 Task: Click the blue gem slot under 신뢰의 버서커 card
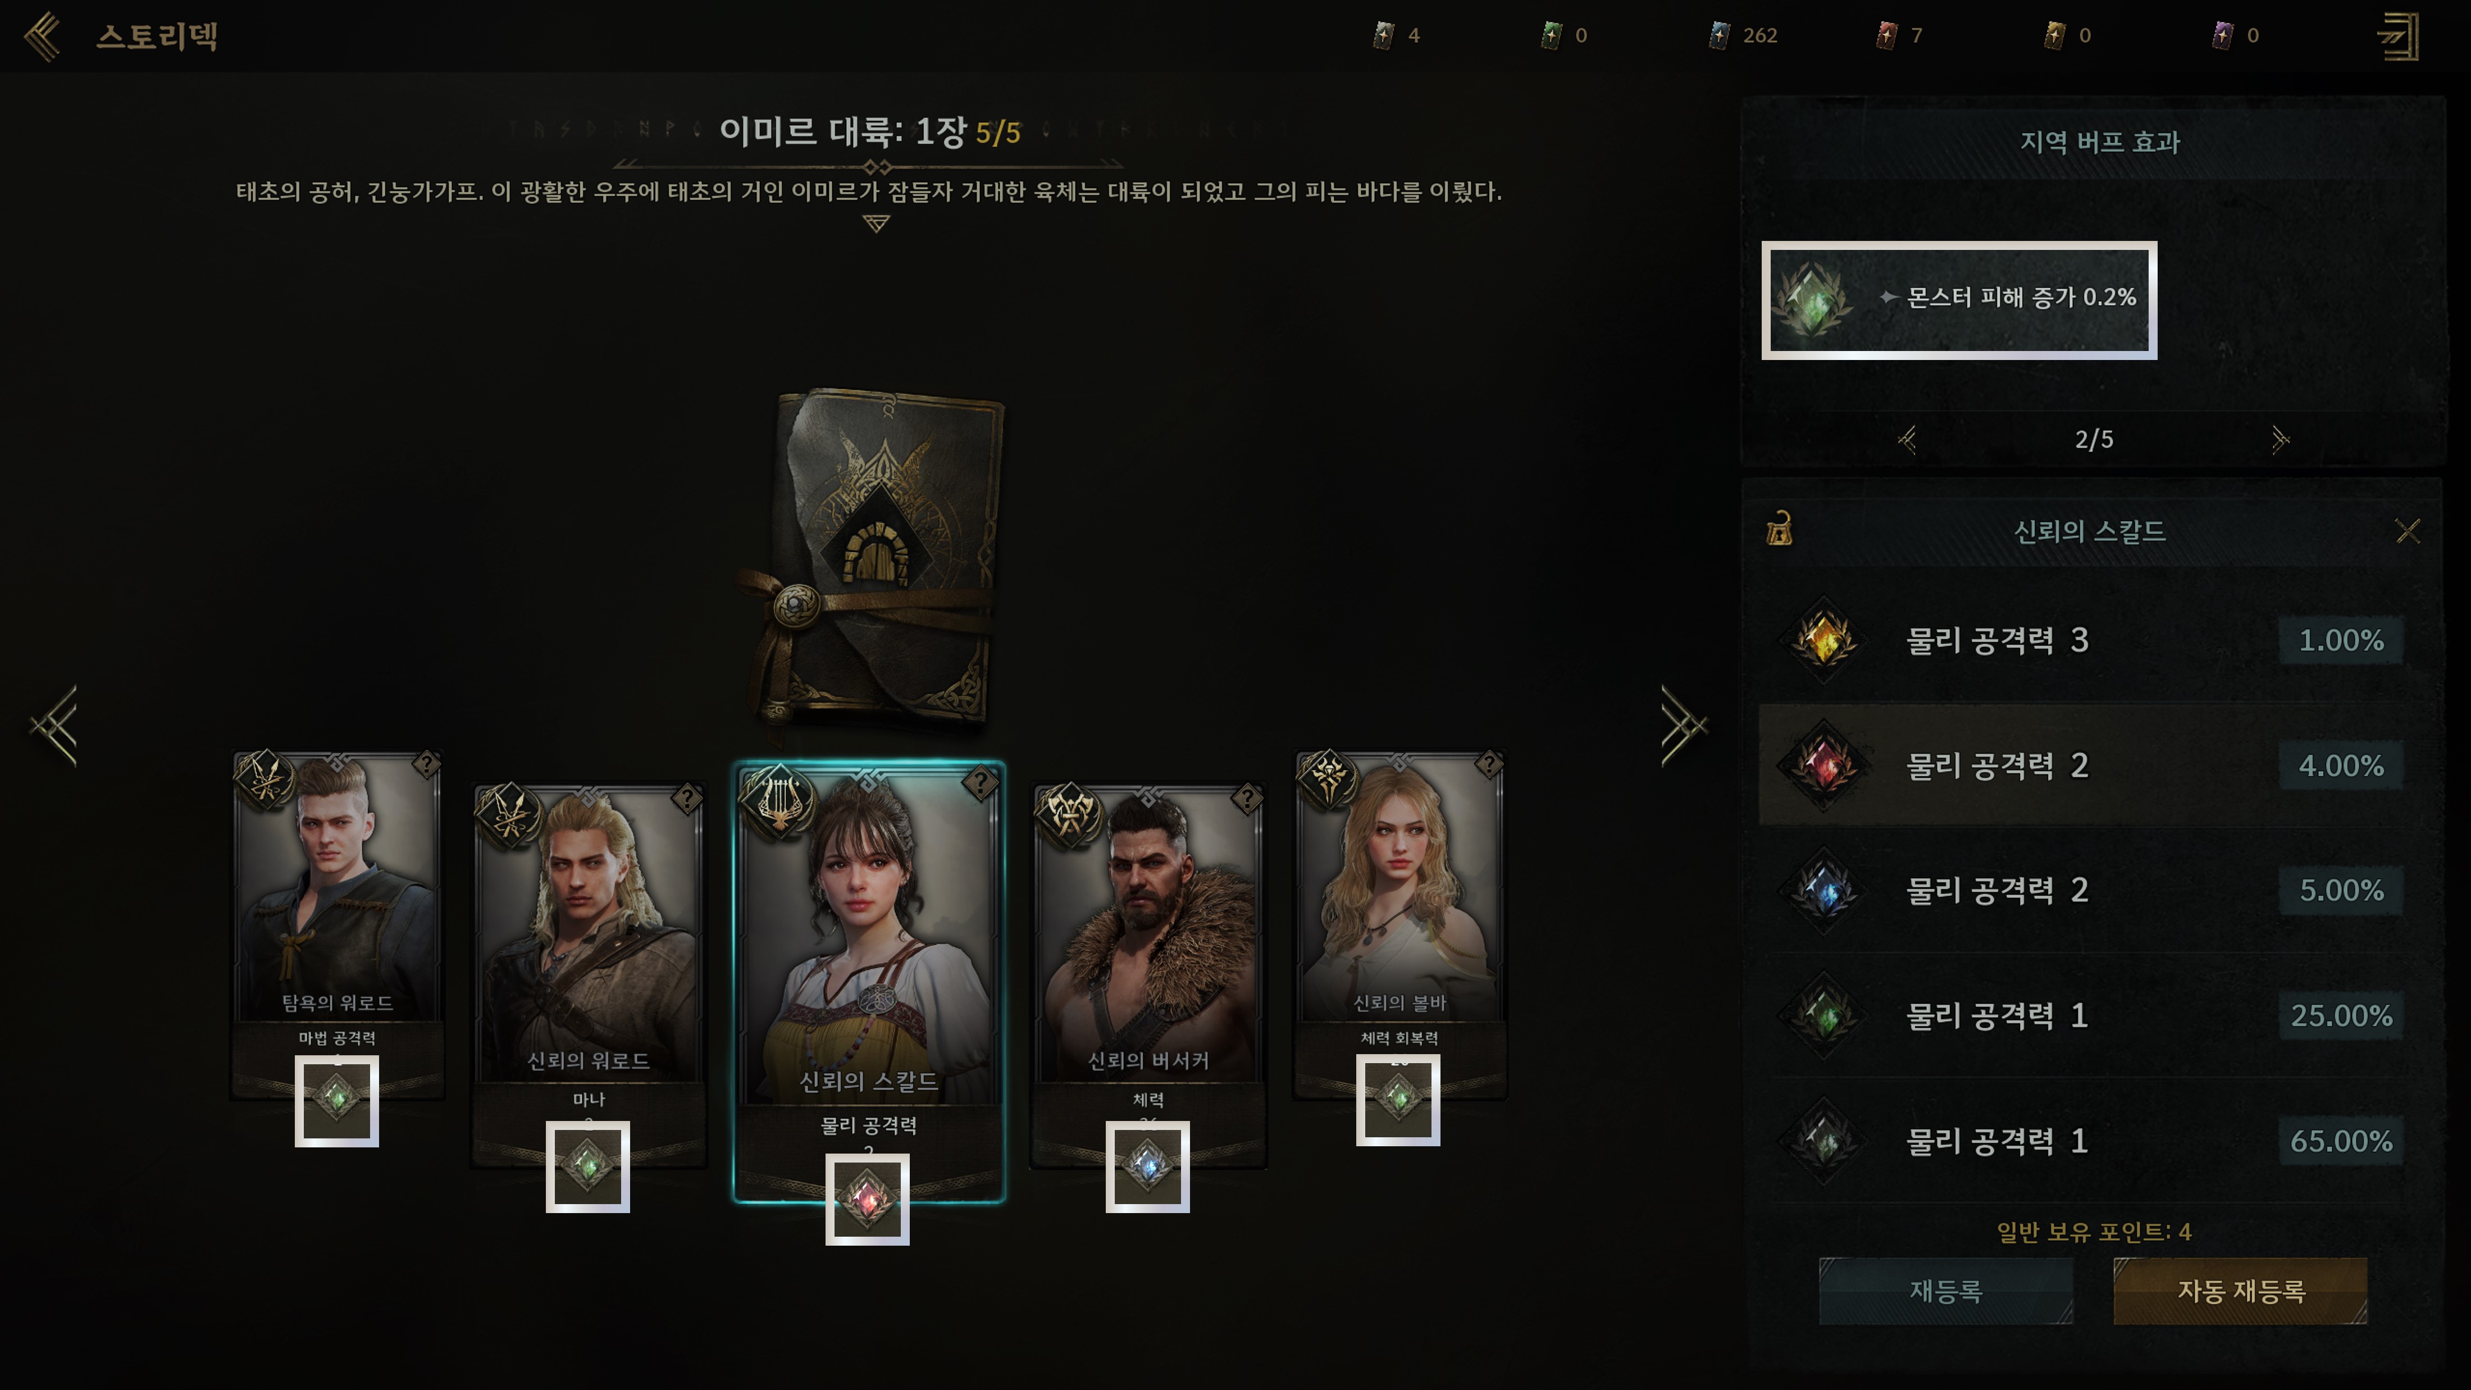tap(1147, 1166)
